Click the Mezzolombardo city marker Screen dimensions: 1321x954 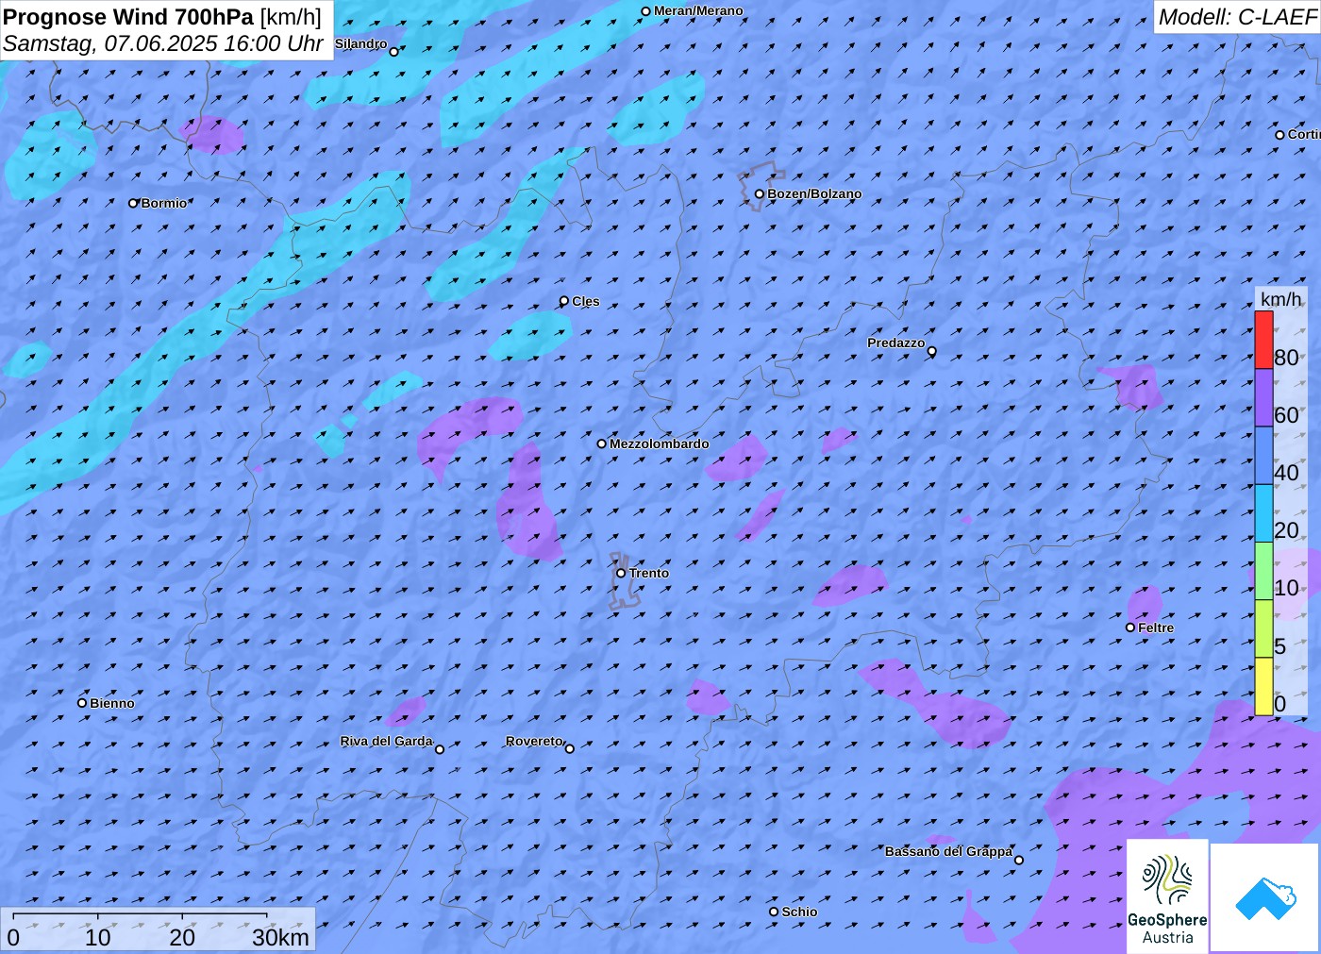click(x=602, y=444)
